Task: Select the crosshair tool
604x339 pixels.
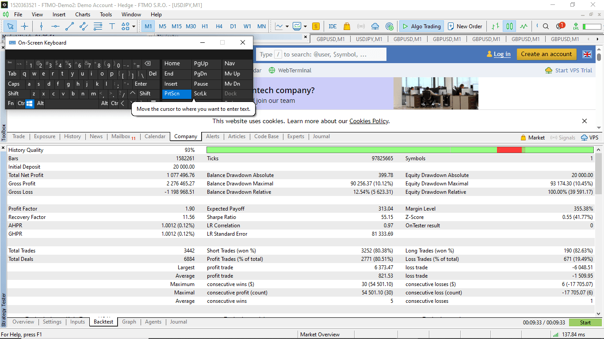Action: 25,26
